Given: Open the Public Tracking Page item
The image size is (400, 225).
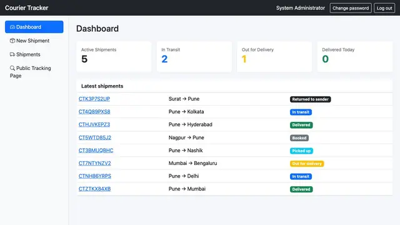Looking at the screenshot, I should tap(34, 72).
